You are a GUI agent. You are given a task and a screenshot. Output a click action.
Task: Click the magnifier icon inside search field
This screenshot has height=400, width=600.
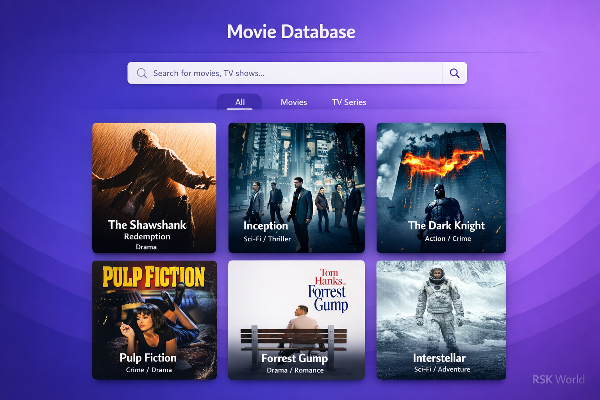pyautogui.click(x=142, y=73)
